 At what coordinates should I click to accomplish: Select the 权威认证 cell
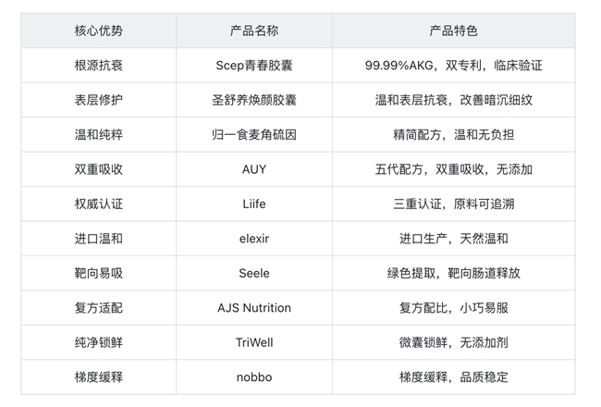click(98, 204)
